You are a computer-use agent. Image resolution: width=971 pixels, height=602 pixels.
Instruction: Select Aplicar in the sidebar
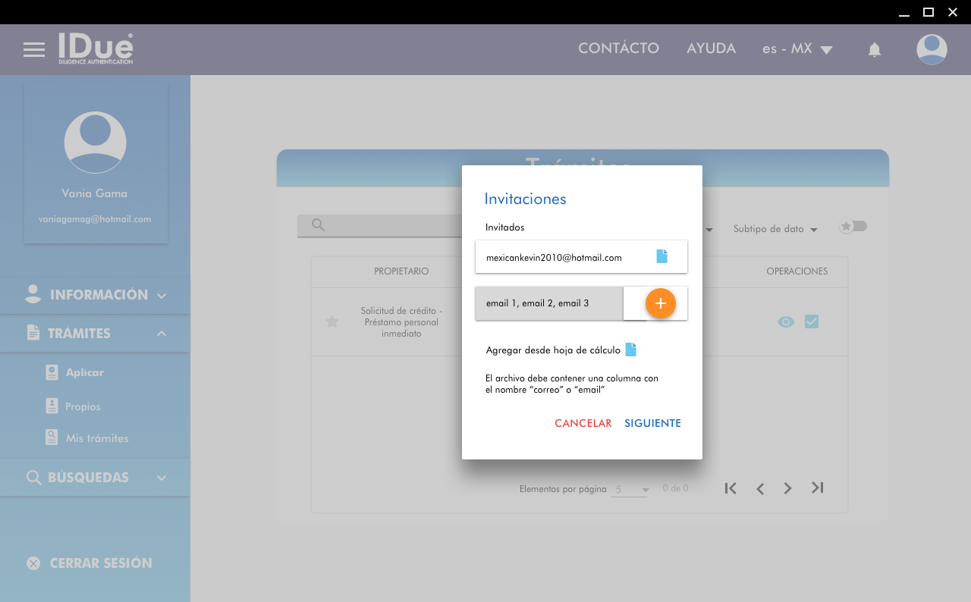pyautogui.click(x=84, y=372)
